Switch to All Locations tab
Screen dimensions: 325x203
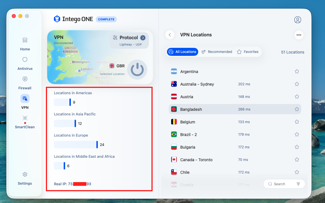[183, 52]
